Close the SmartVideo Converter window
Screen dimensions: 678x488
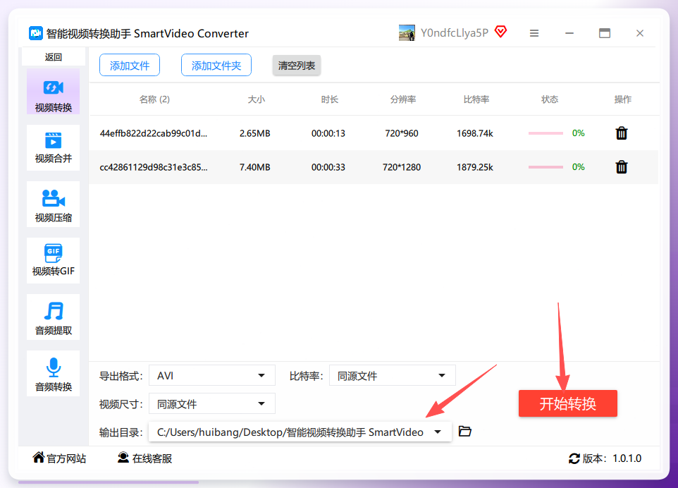click(x=640, y=33)
